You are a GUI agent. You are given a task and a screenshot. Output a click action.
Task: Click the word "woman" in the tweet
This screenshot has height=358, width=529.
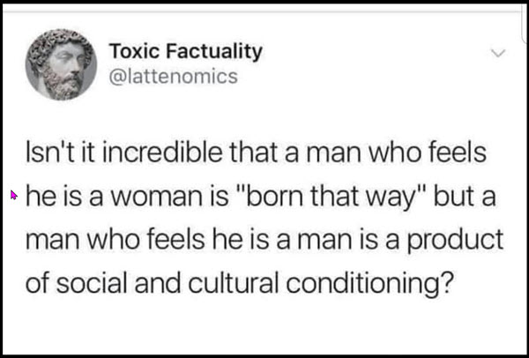(157, 198)
